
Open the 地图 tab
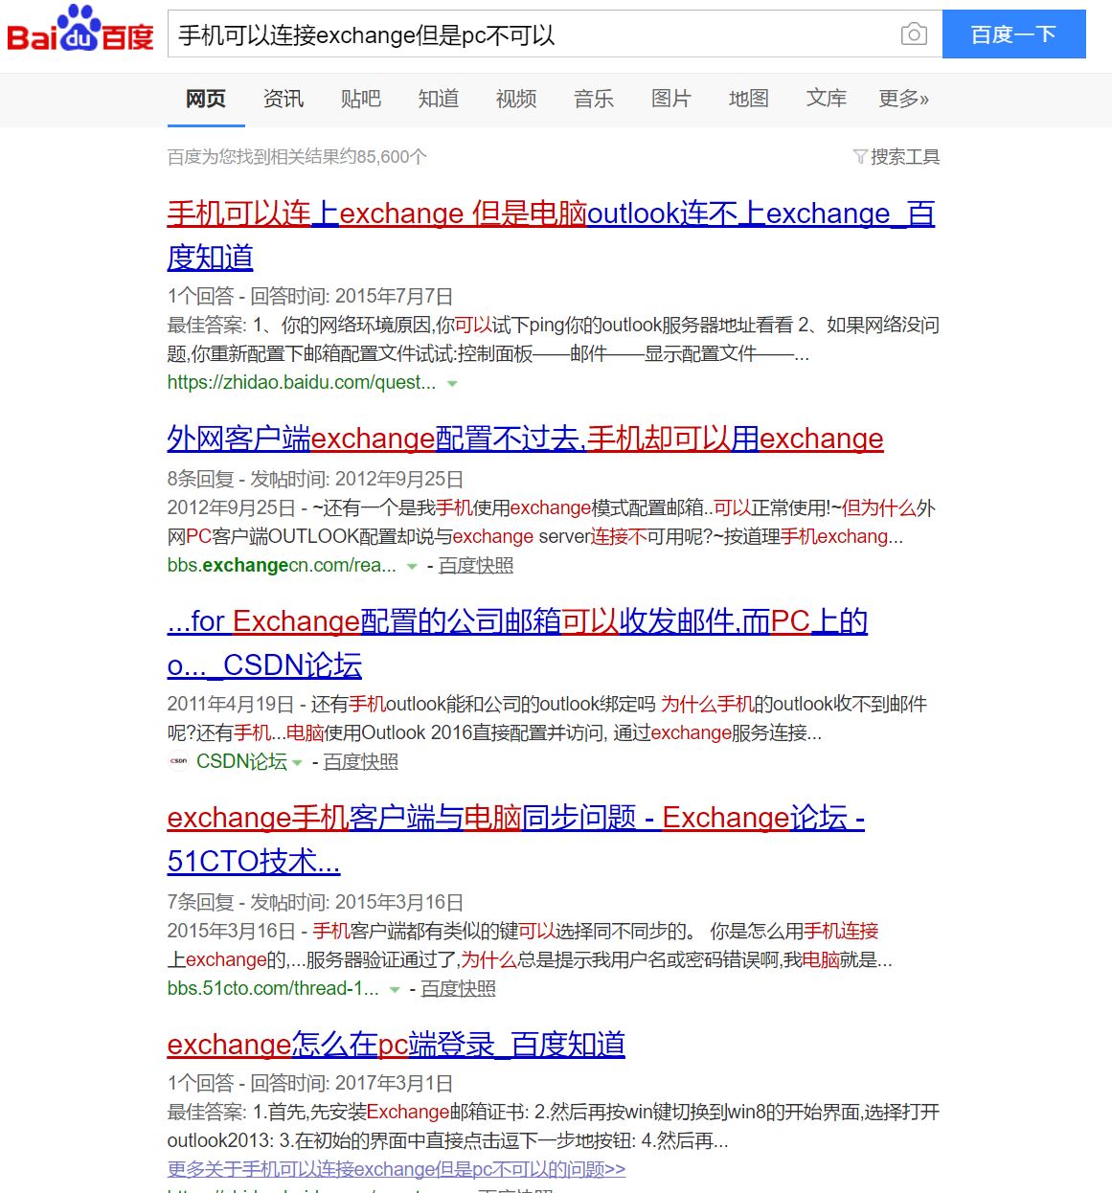pos(748,99)
